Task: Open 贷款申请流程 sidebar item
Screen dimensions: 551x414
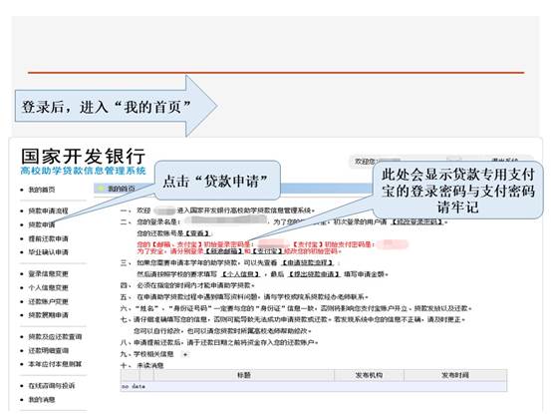Action: pos(48,211)
